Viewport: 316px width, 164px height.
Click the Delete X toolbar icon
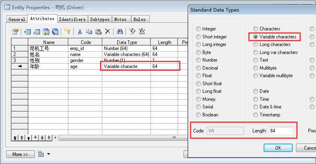108,32
